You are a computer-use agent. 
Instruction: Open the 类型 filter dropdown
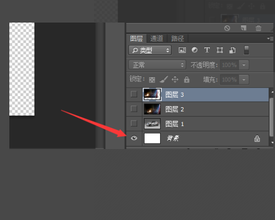click(x=150, y=50)
